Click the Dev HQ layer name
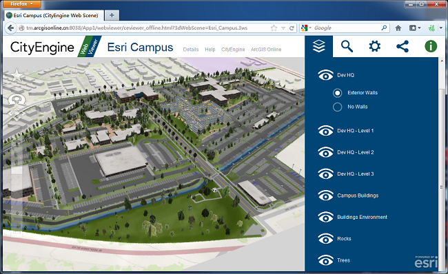 click(x=346, y=75)
